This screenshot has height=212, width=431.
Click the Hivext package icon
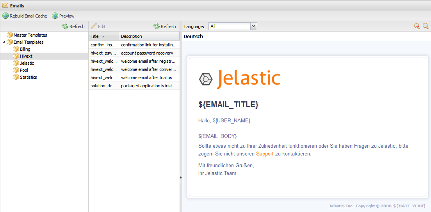16,56
